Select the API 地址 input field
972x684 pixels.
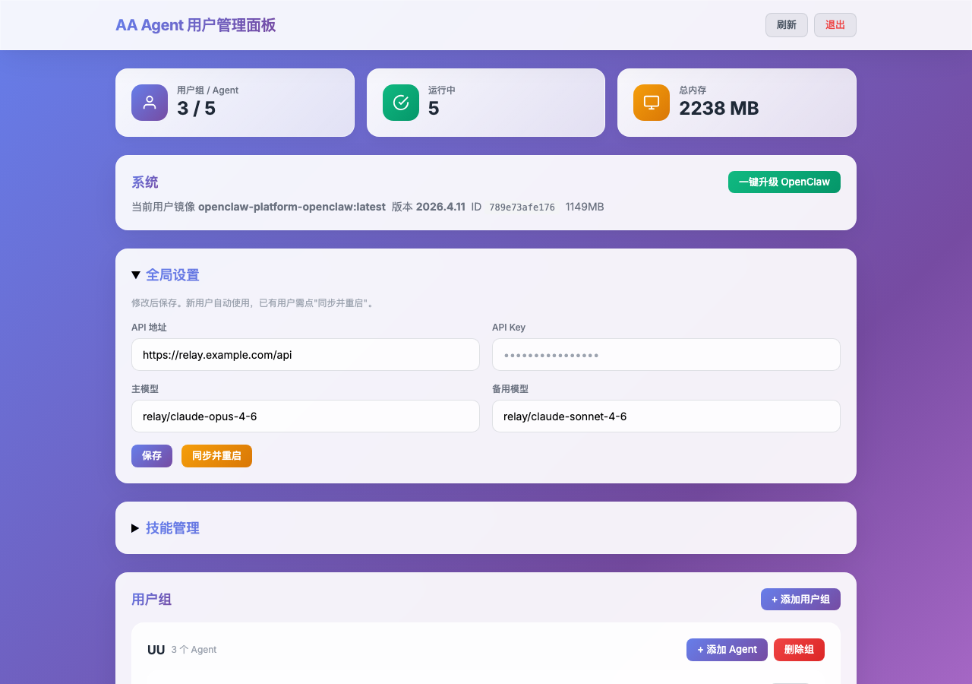click(305, 354)
